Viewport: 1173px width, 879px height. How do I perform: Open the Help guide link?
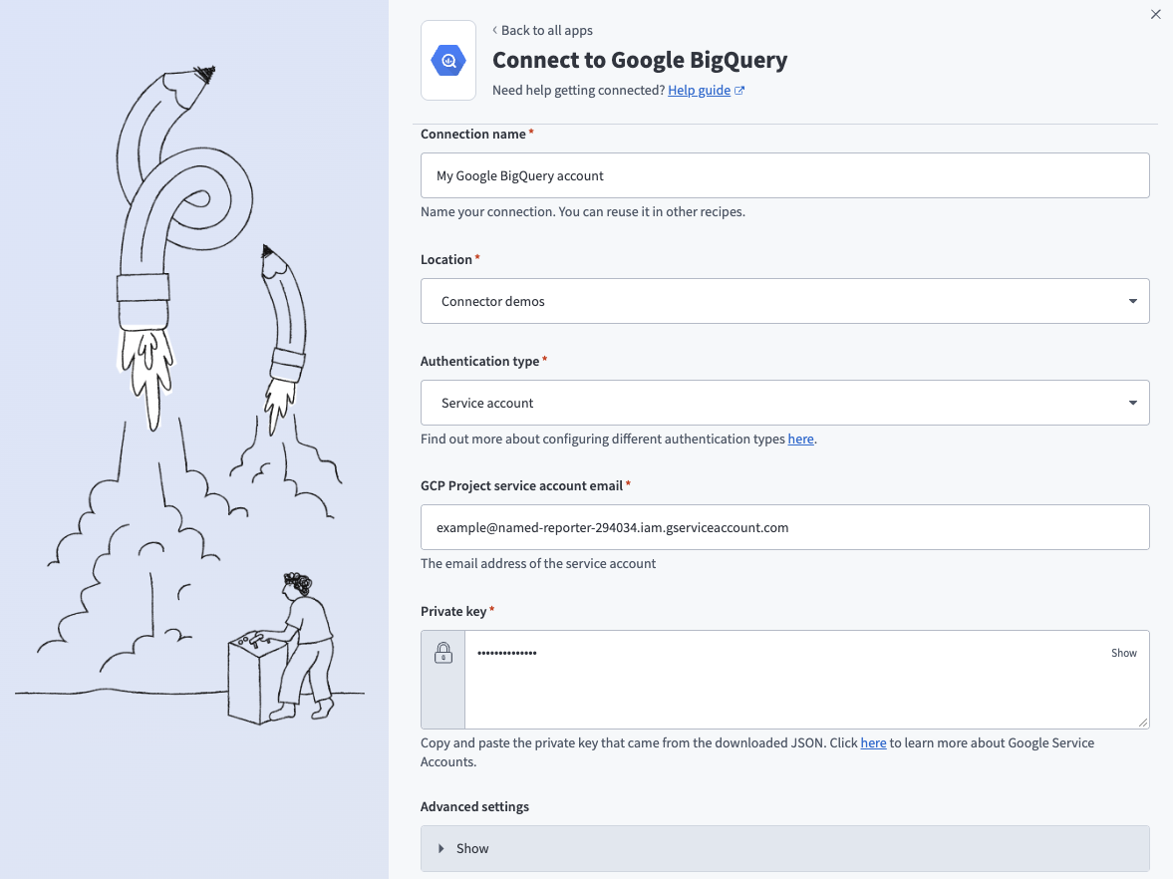click(700, 90)
